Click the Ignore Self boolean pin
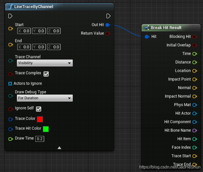This screenshot has width=203, height=172. (x=10, y=109)
